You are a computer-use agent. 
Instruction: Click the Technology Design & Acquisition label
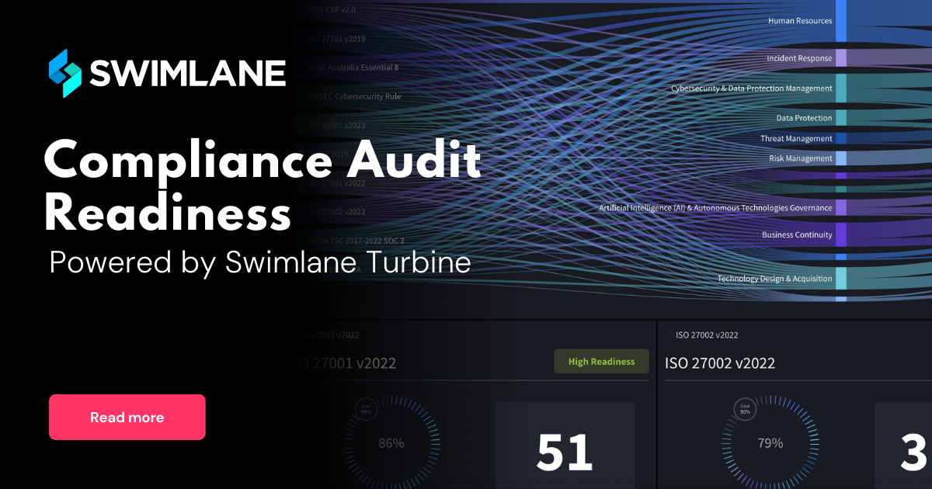[775, 279]
